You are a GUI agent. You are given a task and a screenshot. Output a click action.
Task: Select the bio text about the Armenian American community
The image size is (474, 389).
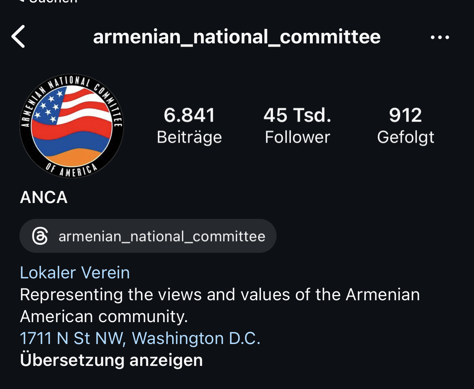[x=220, y=305]
